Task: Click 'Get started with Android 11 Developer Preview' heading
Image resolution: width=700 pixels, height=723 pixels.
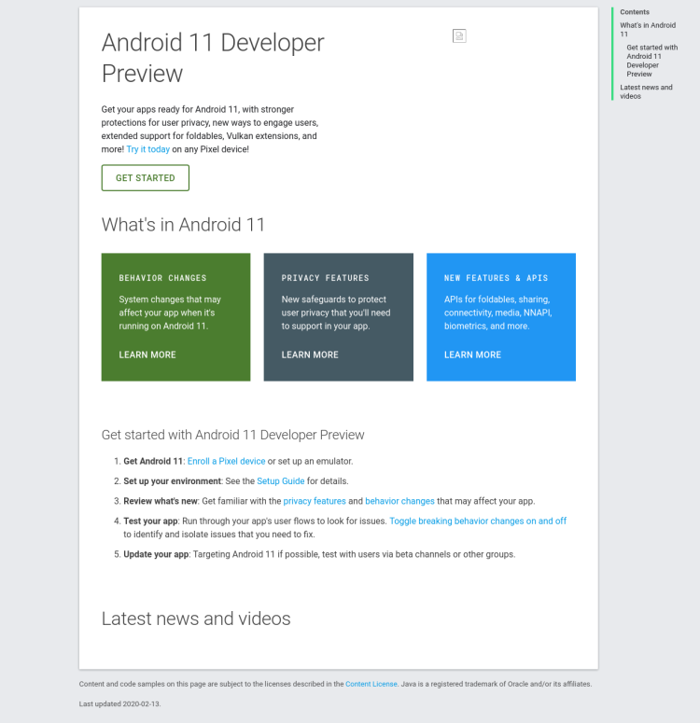Action: pyautogui.click(x=233, y=435)
